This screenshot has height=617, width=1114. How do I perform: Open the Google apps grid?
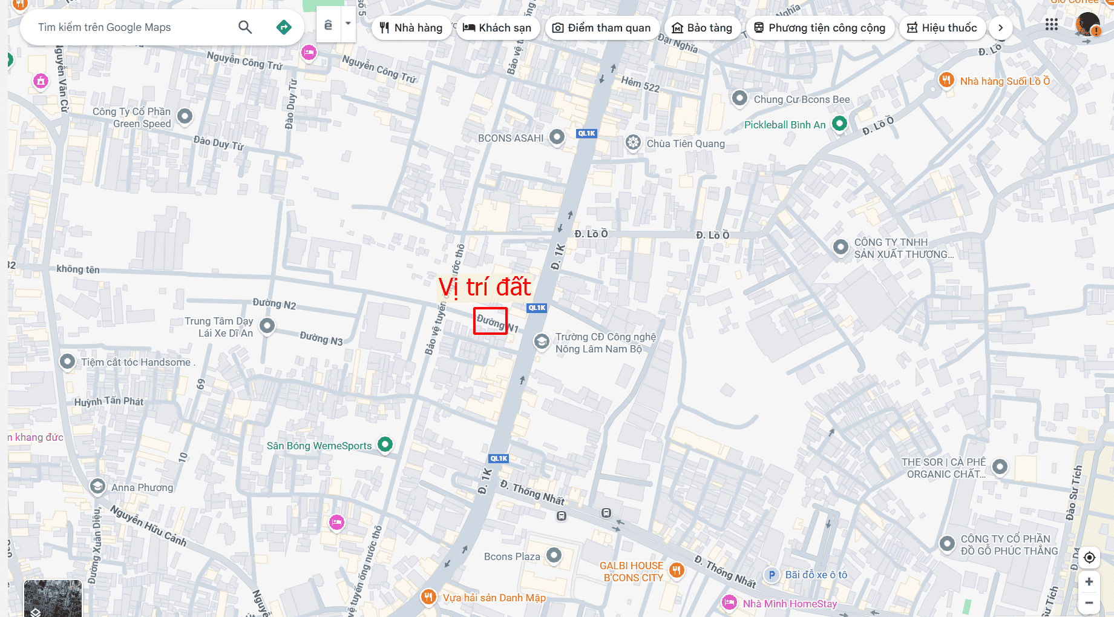click(x=1052, y=25)
